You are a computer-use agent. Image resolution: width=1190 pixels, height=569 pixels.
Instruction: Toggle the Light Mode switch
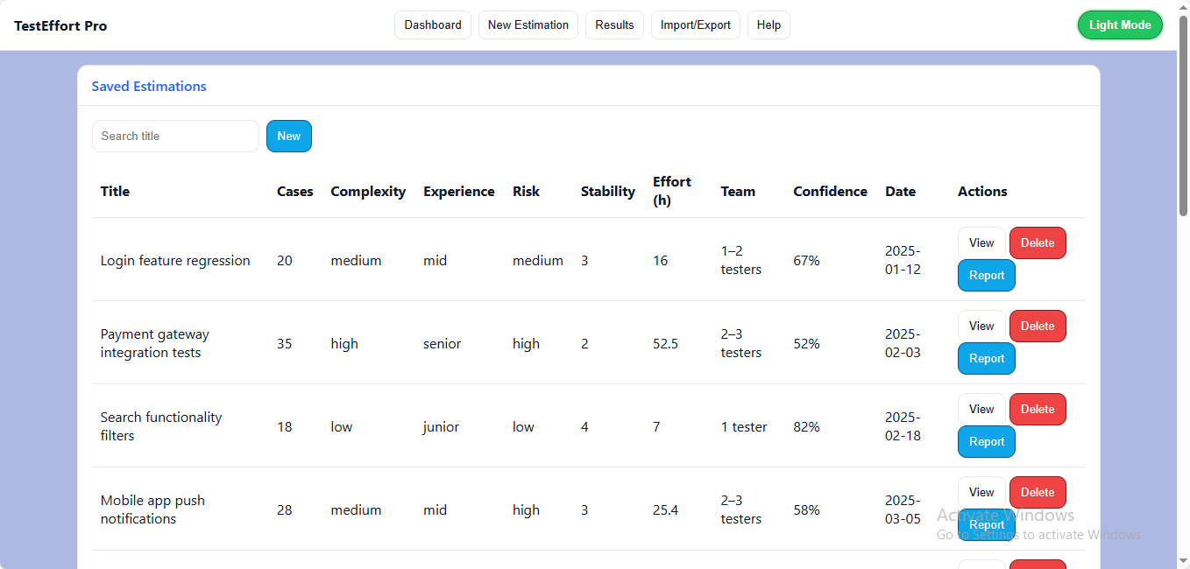1119,25
